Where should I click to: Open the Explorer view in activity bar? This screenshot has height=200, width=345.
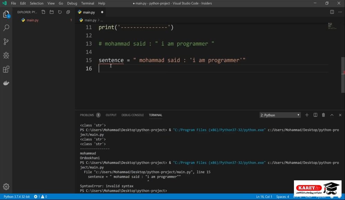click(6, 14)
